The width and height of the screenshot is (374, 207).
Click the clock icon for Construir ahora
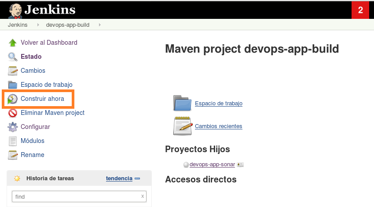point(12,99)
